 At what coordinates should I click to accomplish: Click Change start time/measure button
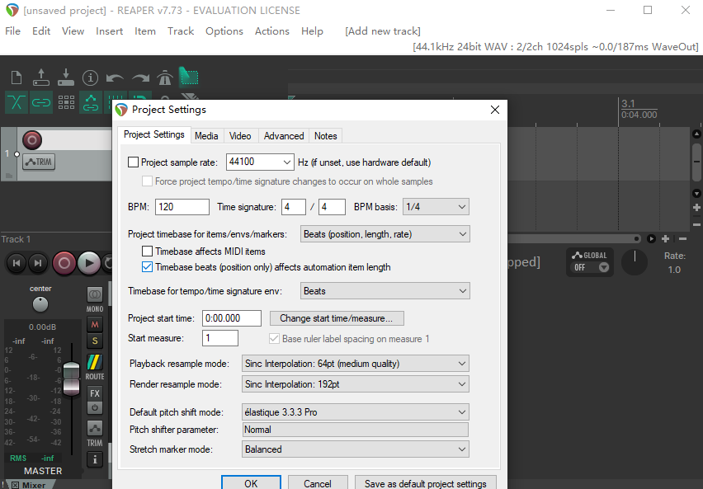tap(337, 318)
